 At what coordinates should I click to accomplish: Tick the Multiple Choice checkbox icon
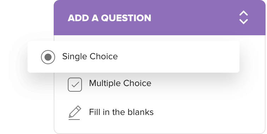(x=75, y=85)
